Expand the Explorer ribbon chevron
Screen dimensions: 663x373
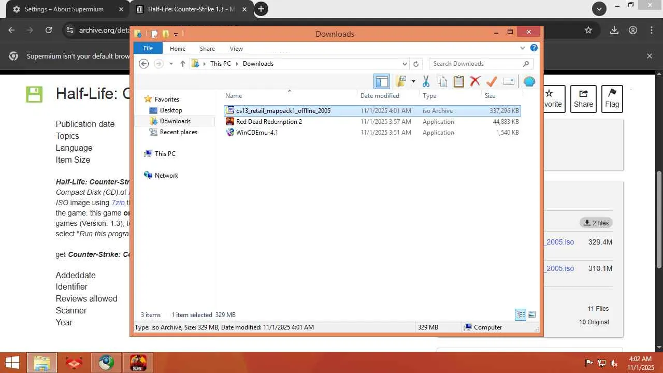point(523,48)
